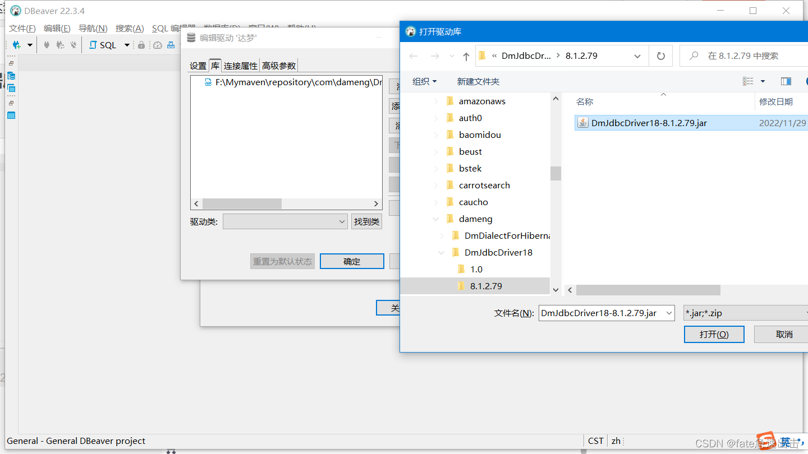
Task: Open the address bar history dropdown
Action: click(637, 56)
